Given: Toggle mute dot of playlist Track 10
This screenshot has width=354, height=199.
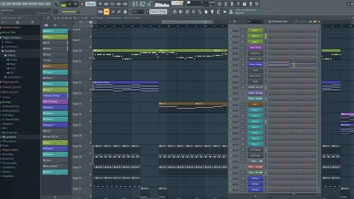Looking at the screenshot, I should [x=91, y=58].
